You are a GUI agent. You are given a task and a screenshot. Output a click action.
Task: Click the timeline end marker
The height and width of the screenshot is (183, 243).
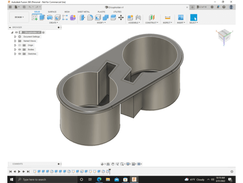coord(110,171)
